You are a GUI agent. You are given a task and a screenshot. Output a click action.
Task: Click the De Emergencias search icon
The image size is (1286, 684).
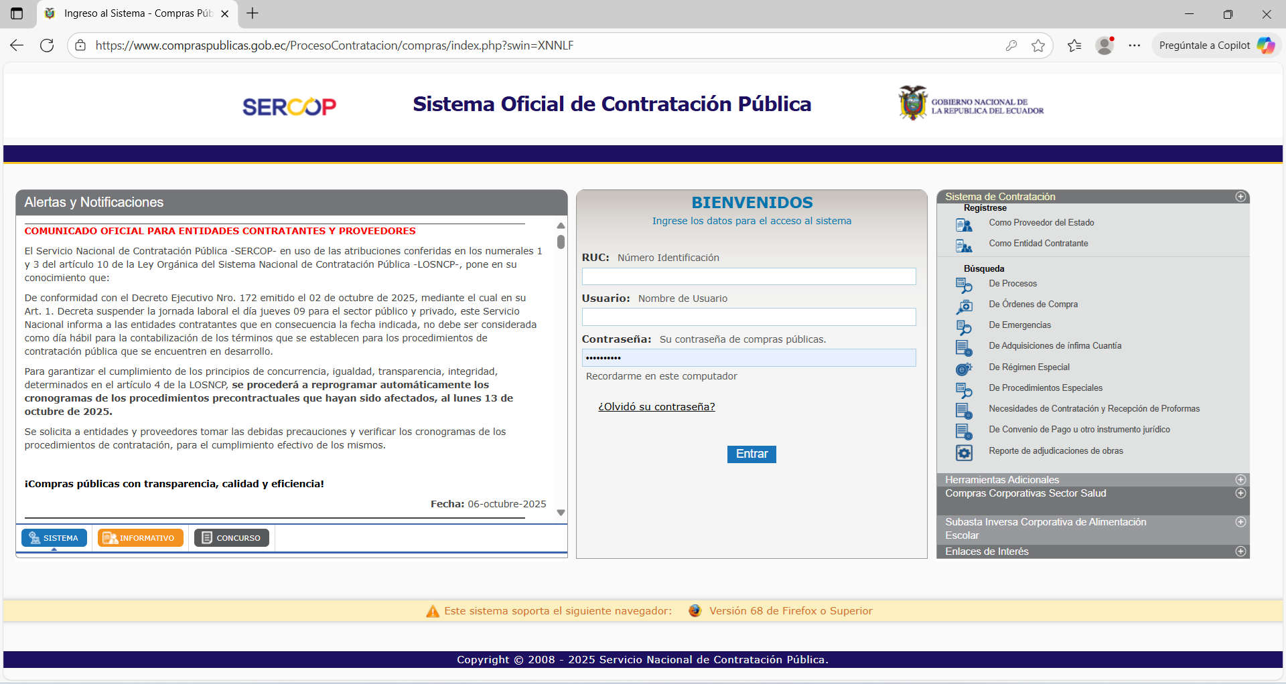tap(963, 327)
